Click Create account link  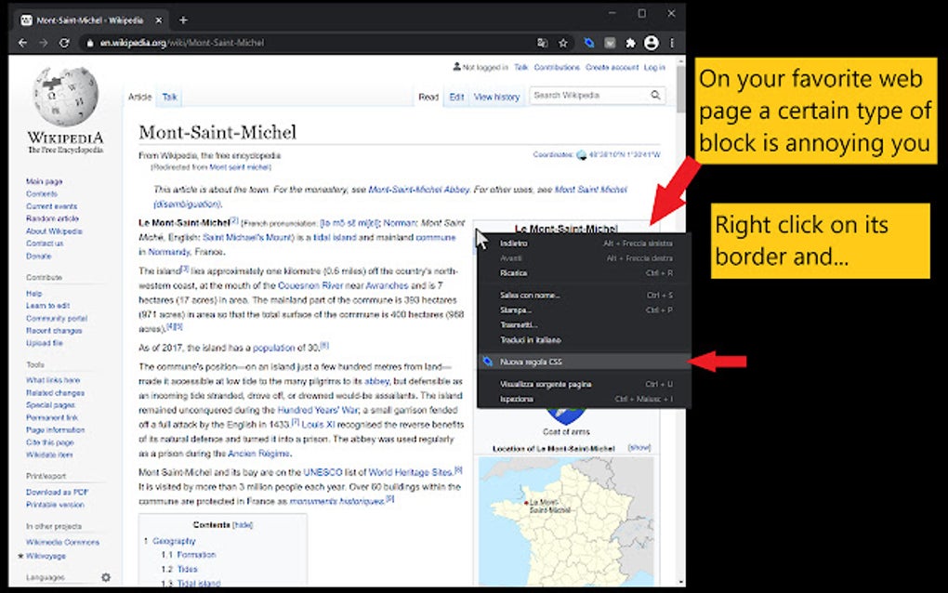(x=612, y=67)
